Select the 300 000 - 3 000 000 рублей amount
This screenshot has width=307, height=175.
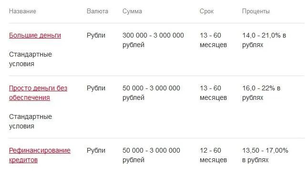tap(153, 40)
